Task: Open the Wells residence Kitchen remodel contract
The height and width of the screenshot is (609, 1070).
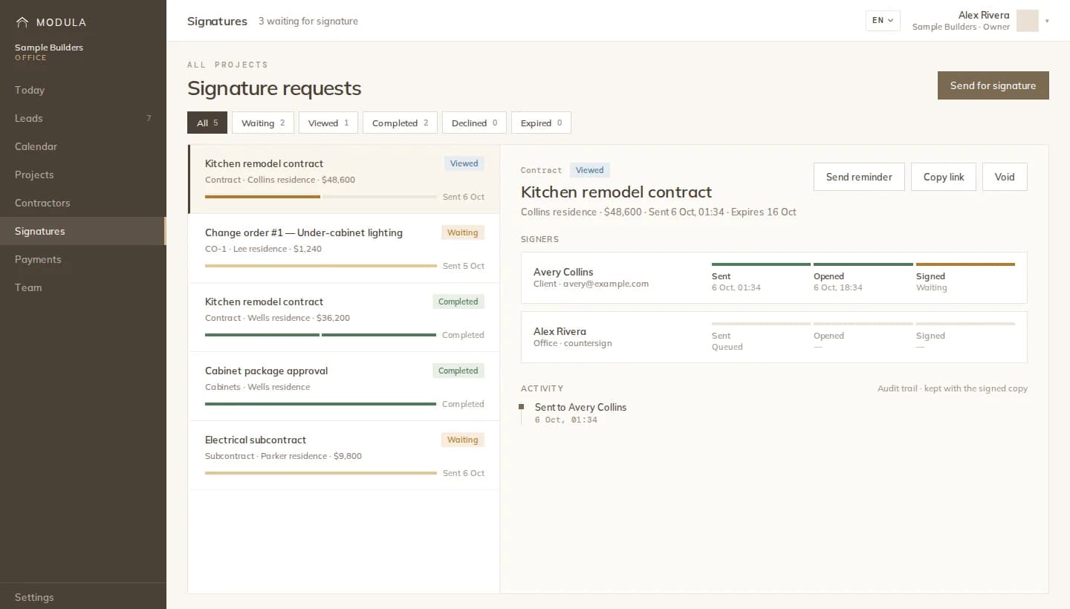Action: pyautogui.click(x=344, y=317)
